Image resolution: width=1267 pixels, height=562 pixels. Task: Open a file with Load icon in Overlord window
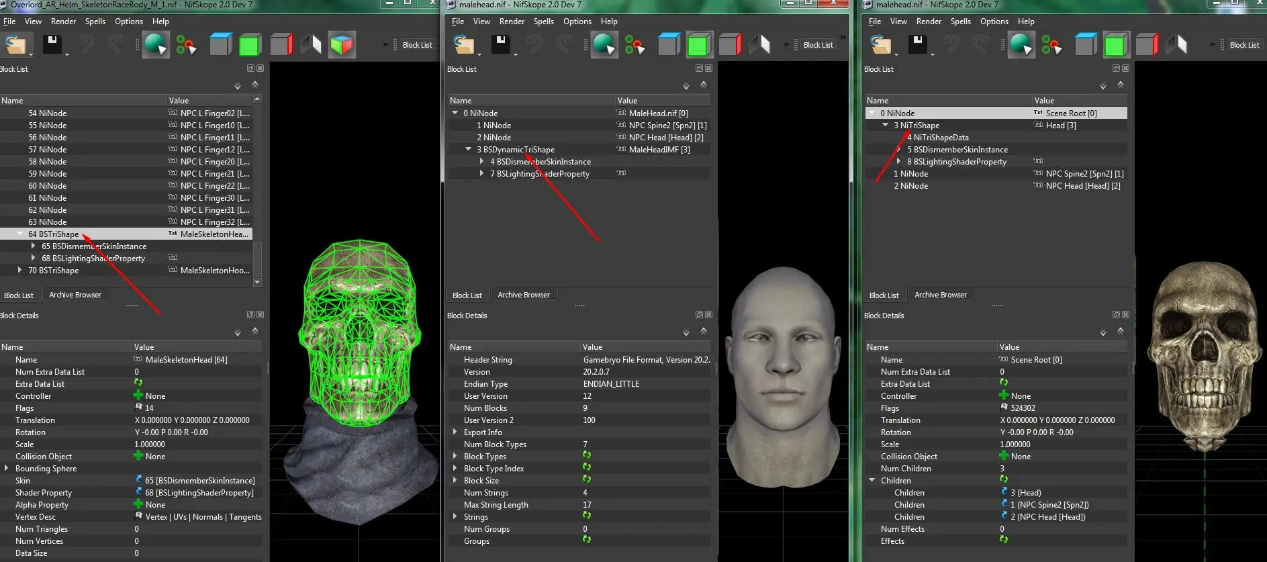point(15,45)
